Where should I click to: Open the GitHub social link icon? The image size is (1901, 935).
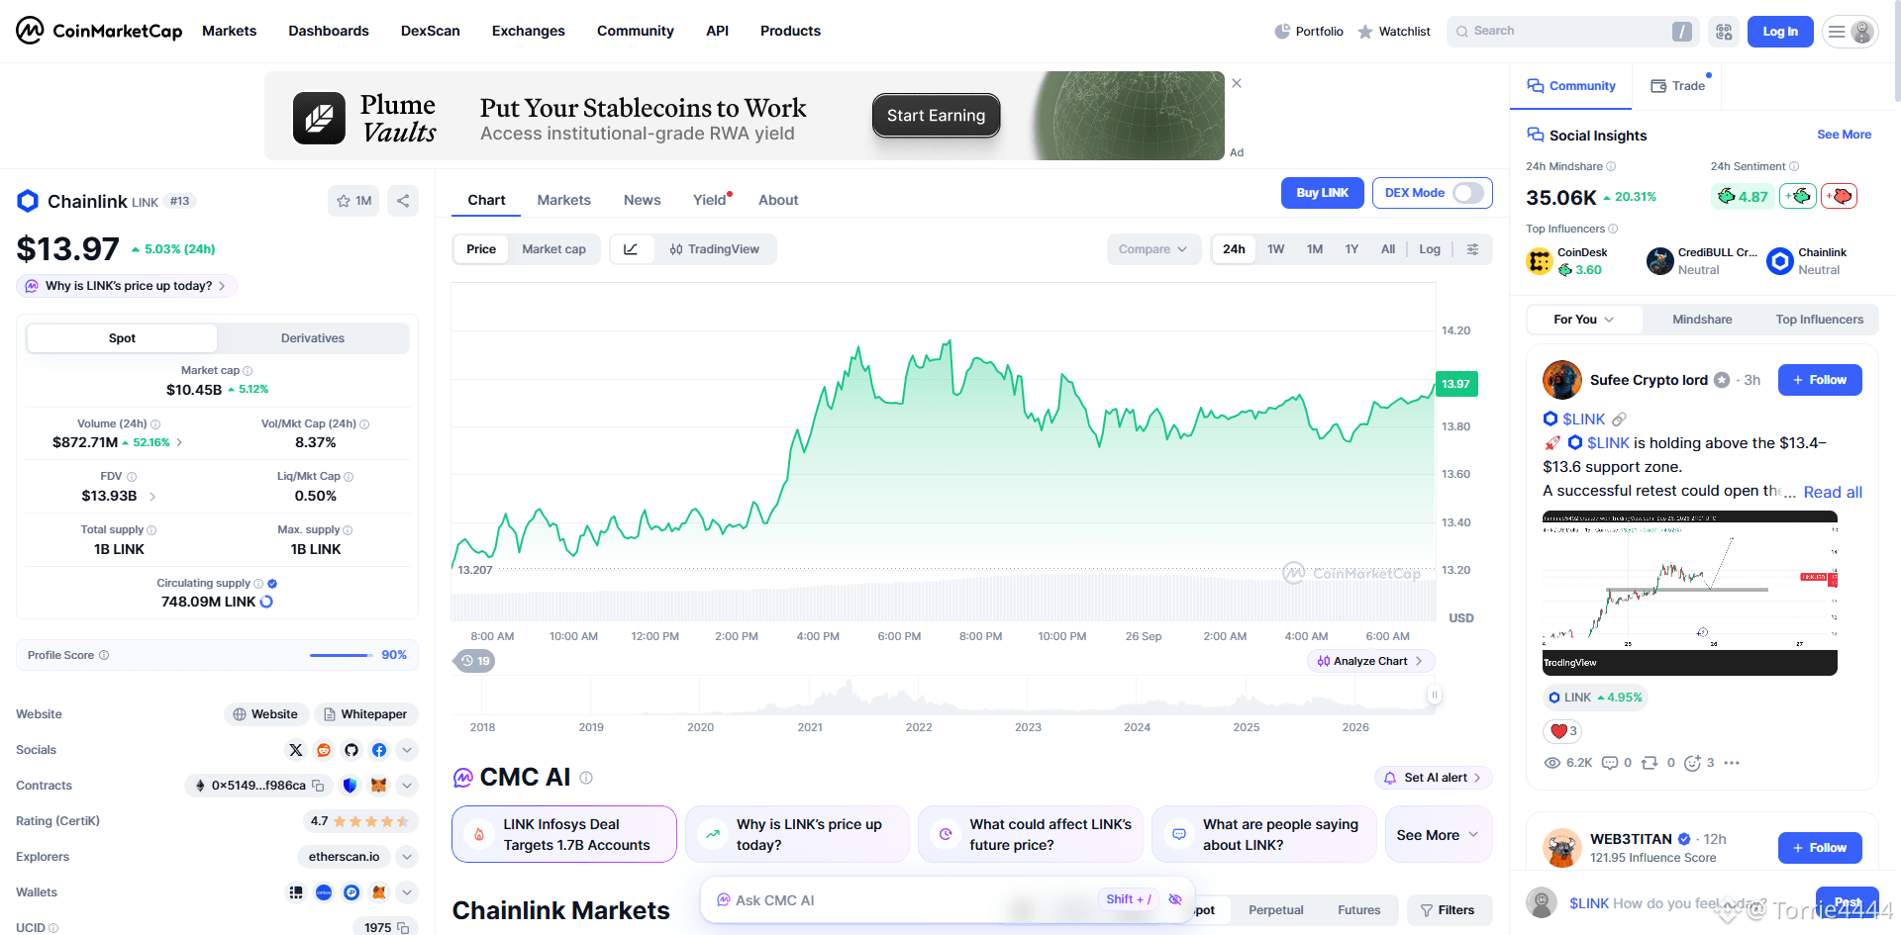[351, 750]
